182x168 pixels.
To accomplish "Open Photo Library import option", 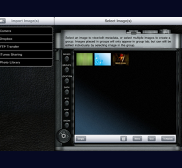I will 26,62.
